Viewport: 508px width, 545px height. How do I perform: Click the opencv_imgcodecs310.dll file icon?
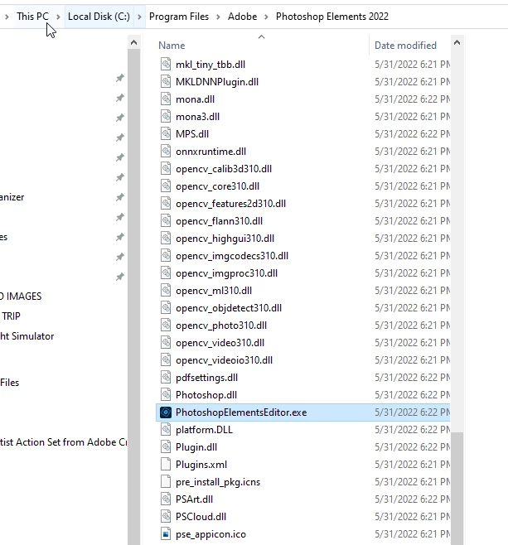(x=166, y=255)
